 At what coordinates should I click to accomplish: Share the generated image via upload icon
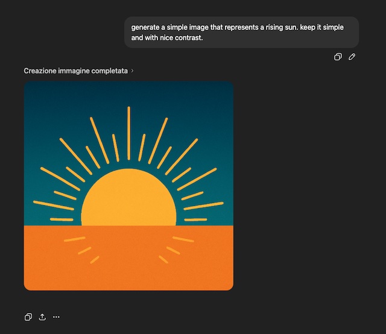tap(42, 317)
